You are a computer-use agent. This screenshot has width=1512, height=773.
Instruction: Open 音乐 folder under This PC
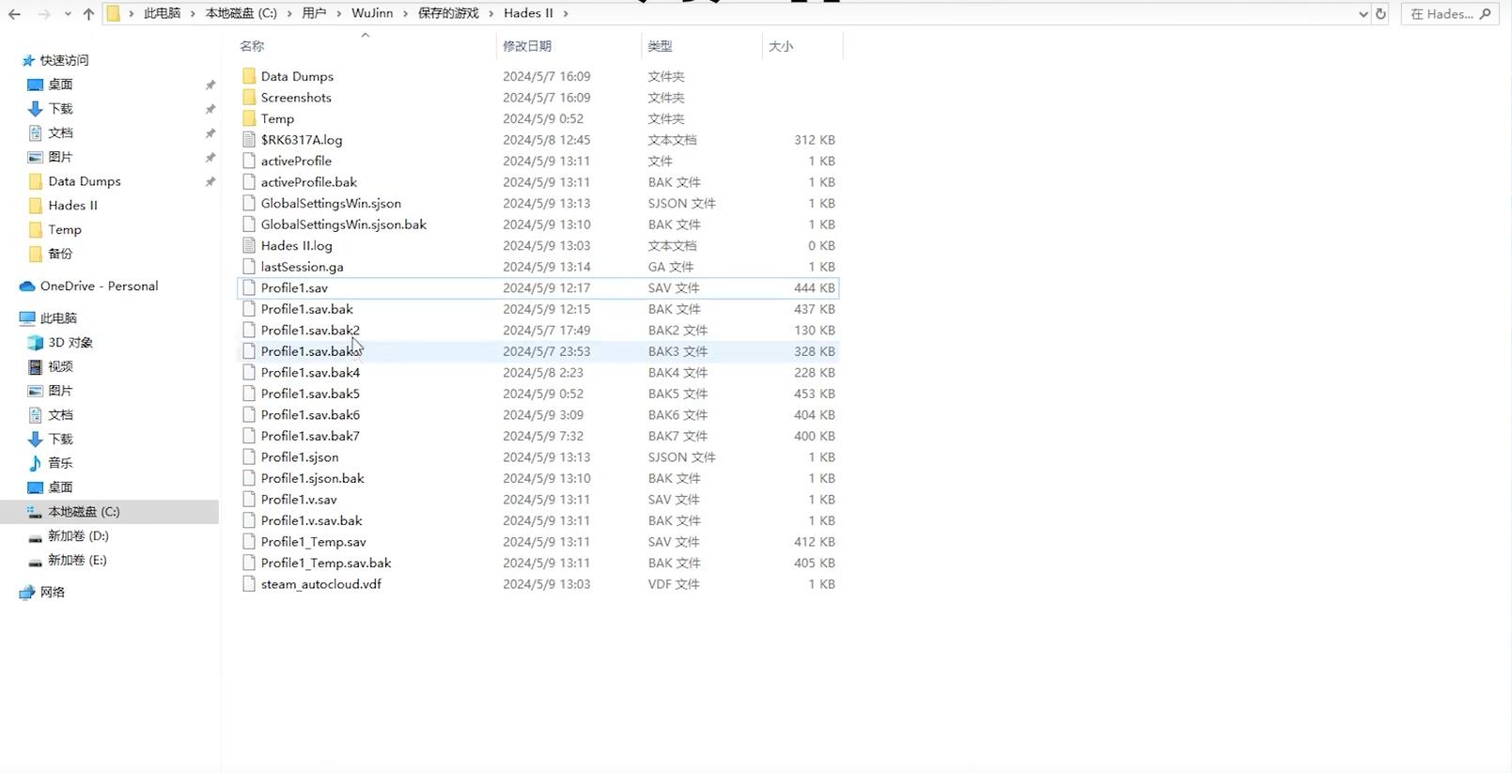pyautogui.click(x=60, y=463)
